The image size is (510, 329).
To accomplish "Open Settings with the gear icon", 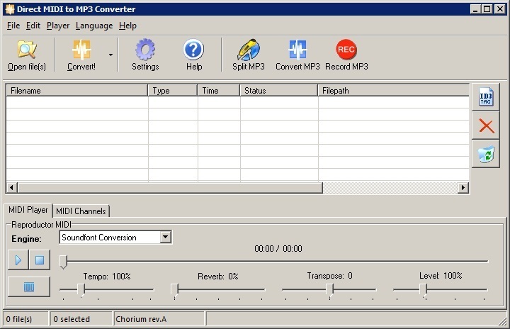I will tap(145, 51).
